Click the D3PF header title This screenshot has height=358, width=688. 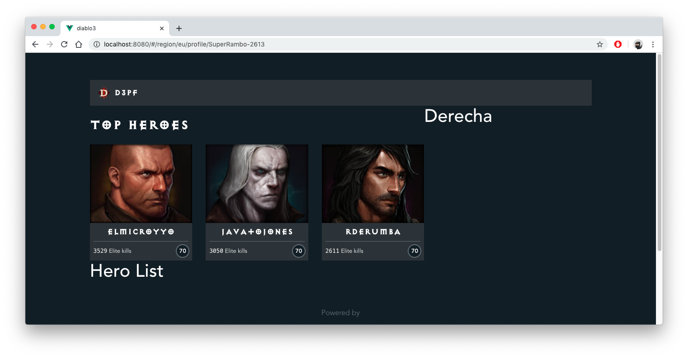(x=126, y=93)
